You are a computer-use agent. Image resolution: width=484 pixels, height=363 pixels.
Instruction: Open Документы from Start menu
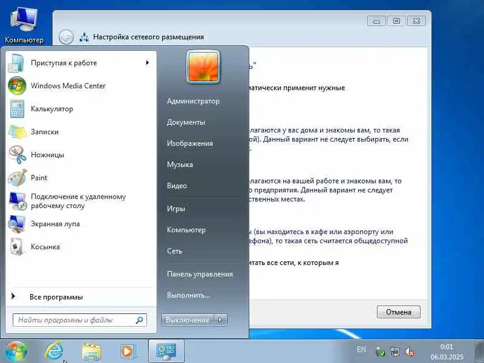click(186, 122)
